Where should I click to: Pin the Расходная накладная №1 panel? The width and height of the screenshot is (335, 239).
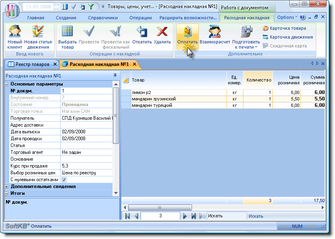(115, 75)
